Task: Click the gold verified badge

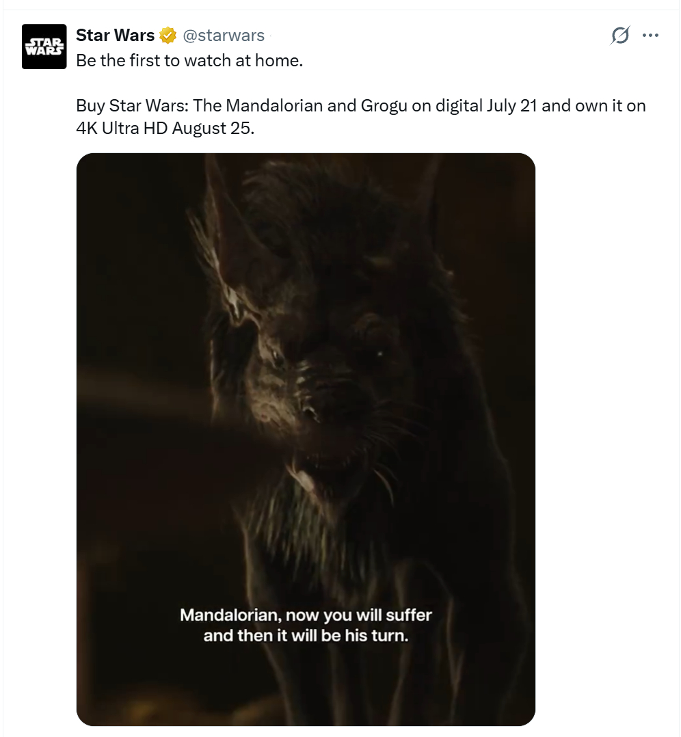Action: point(168,36)
